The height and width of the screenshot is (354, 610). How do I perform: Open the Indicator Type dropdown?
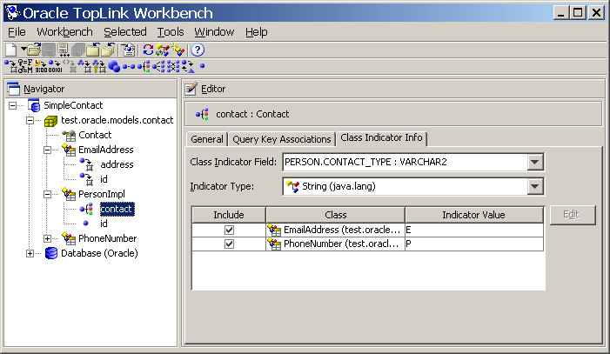535,187
